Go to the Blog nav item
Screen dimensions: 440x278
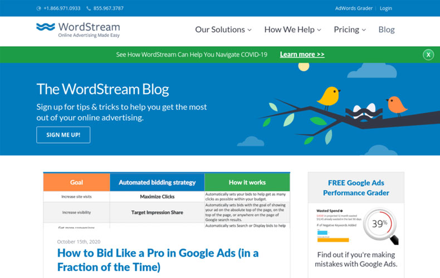point(387,29)
